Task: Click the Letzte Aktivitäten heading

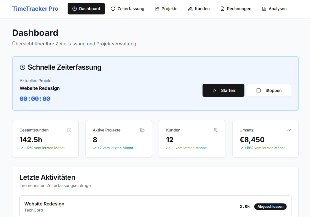Action: pyautogui.click(x=47, y=177)
